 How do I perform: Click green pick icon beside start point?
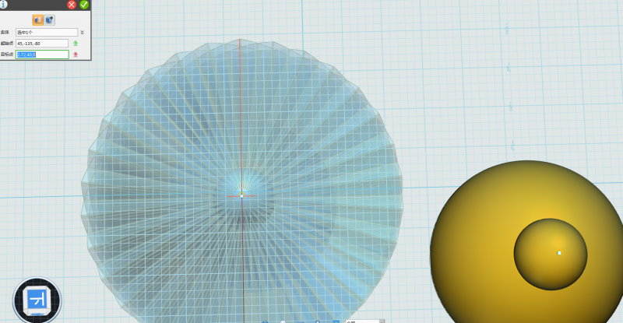pos(76,44)
